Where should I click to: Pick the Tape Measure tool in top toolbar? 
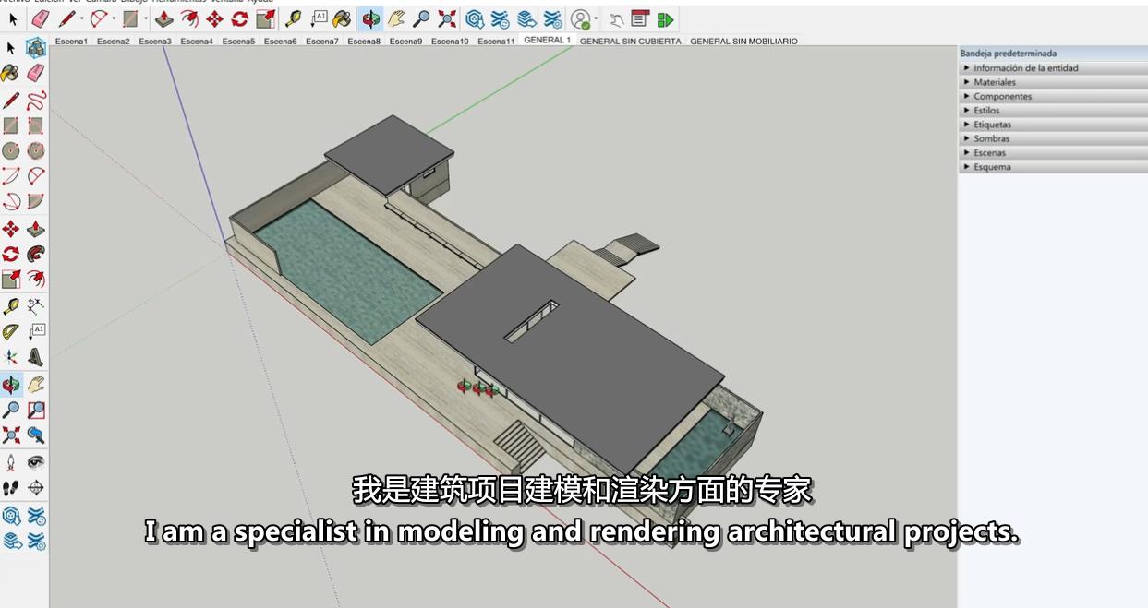294,18
